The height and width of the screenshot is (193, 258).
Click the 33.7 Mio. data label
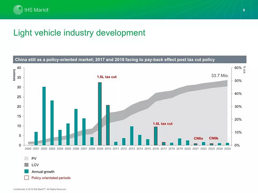pyautogui.click(x=220, y=76)
